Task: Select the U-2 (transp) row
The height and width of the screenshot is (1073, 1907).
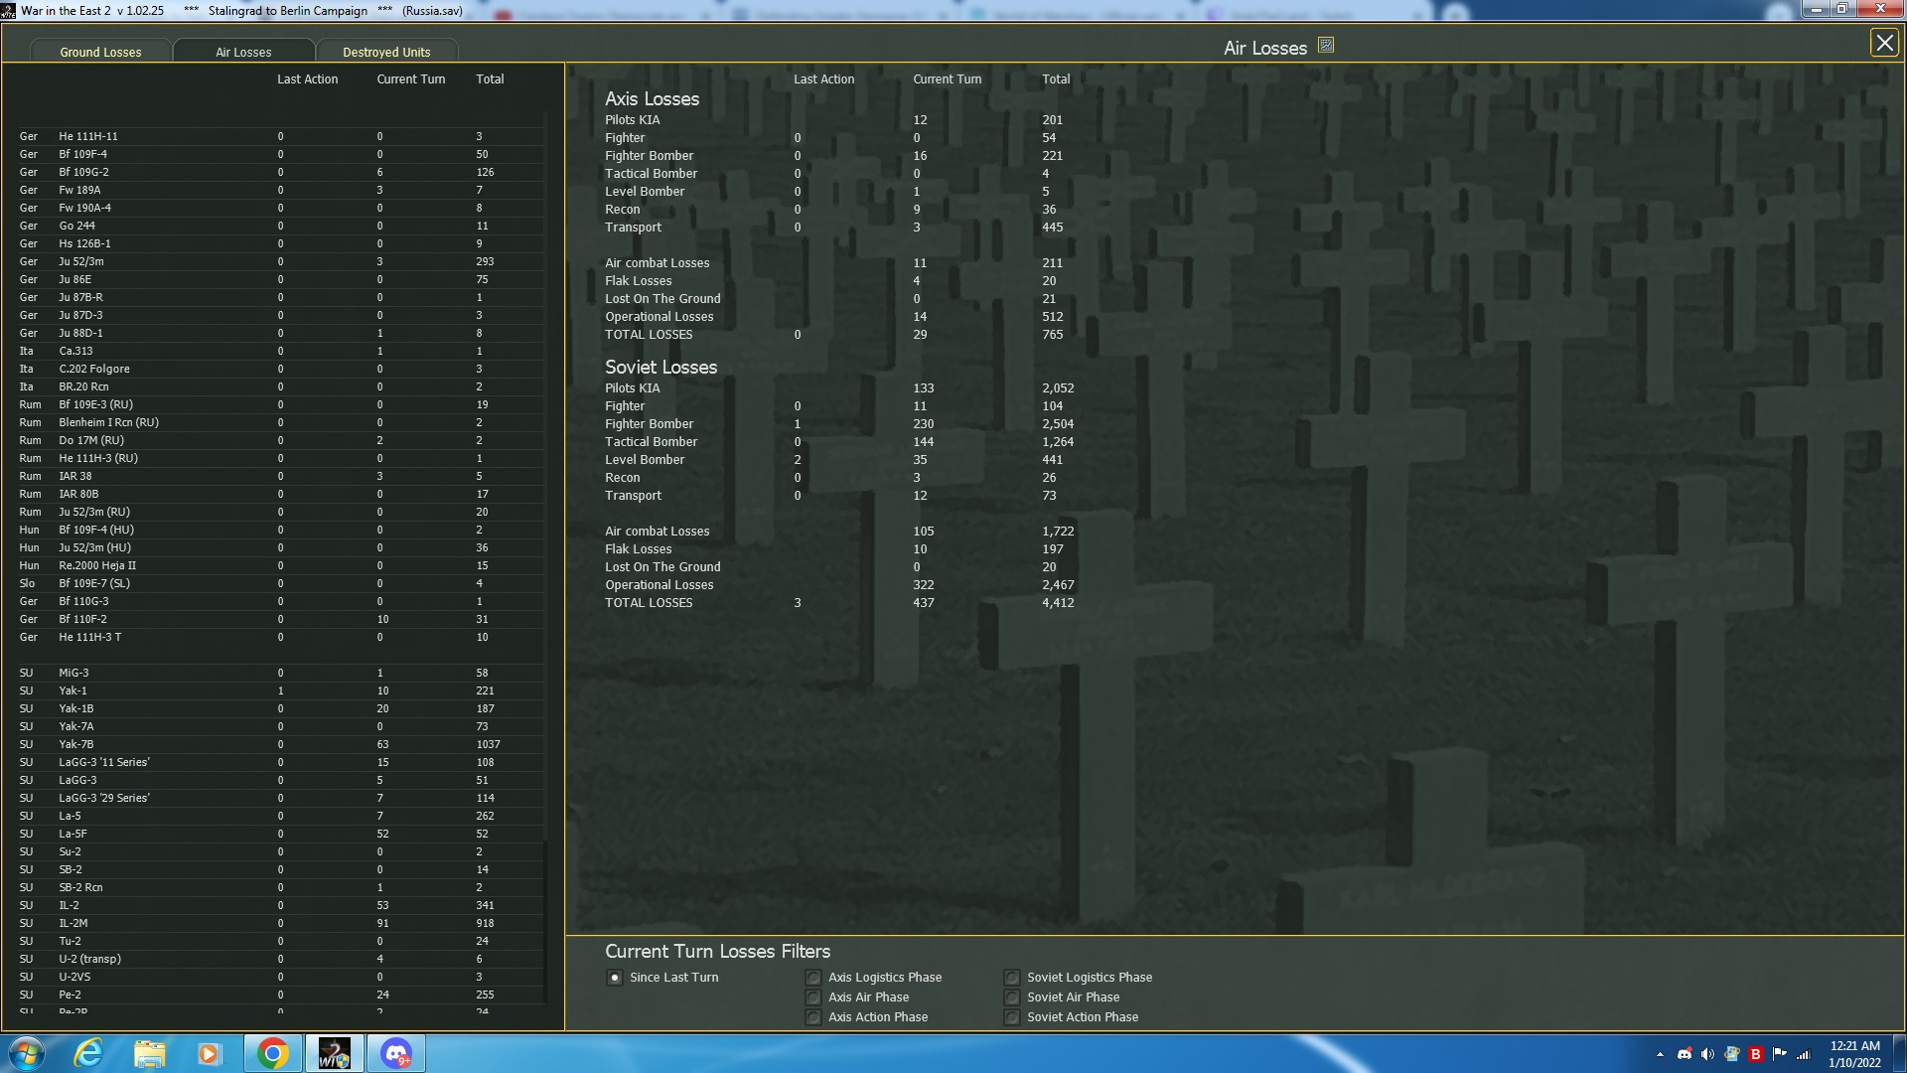Action: click(280, 959)
